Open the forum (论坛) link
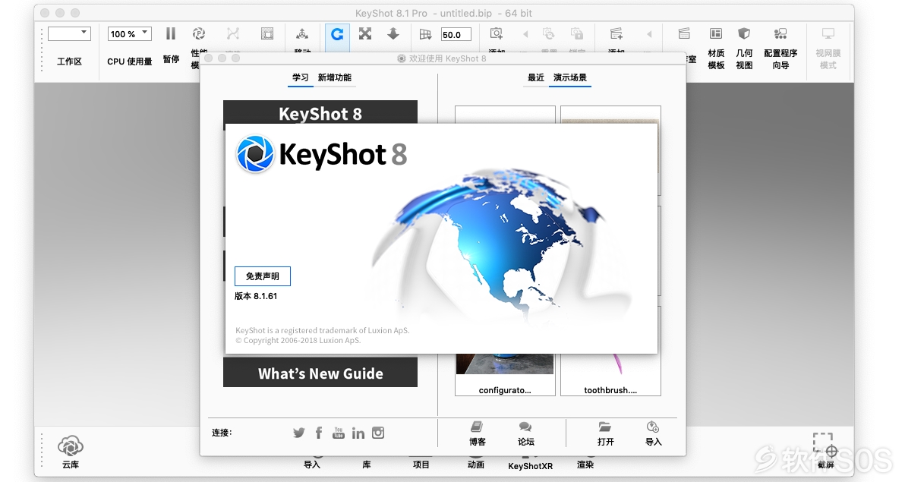 (526, 433)
